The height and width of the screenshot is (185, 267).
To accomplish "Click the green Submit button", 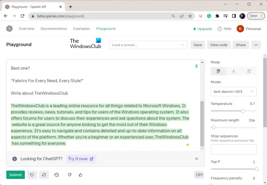I will 16,175.
